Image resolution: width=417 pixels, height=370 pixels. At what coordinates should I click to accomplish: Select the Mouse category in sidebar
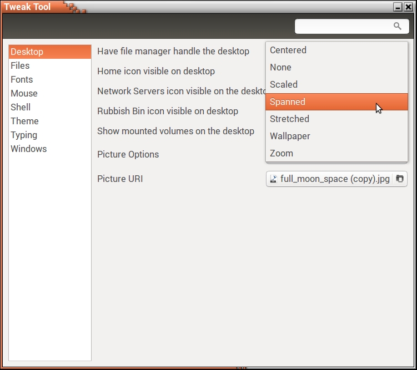(24, 93)
